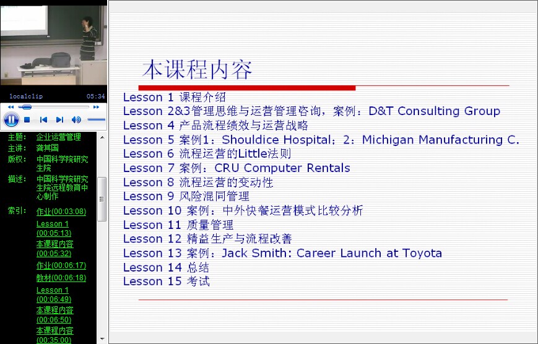This screenshot has height=344, width=538.
Task: Click the 05:34 elapsed time display
Action: pyautogui.click(x=96, y=97)
